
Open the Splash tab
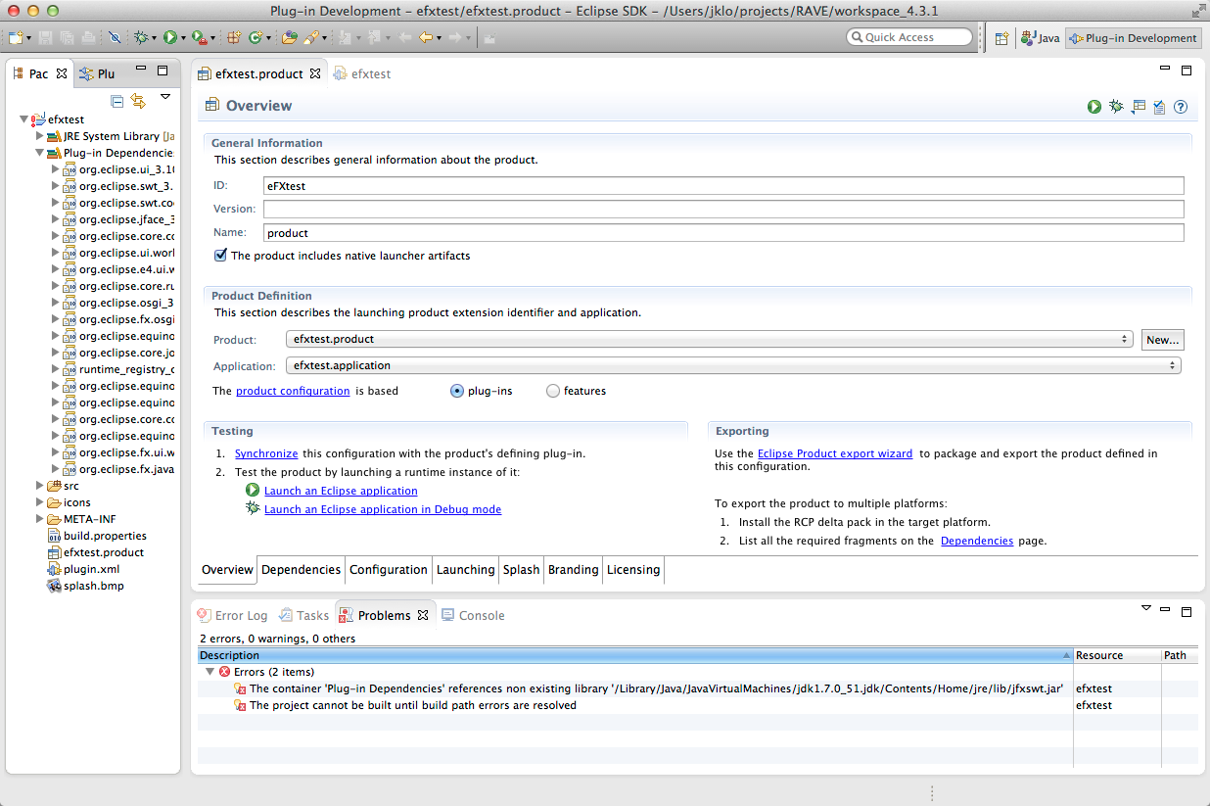pos(521,570)
